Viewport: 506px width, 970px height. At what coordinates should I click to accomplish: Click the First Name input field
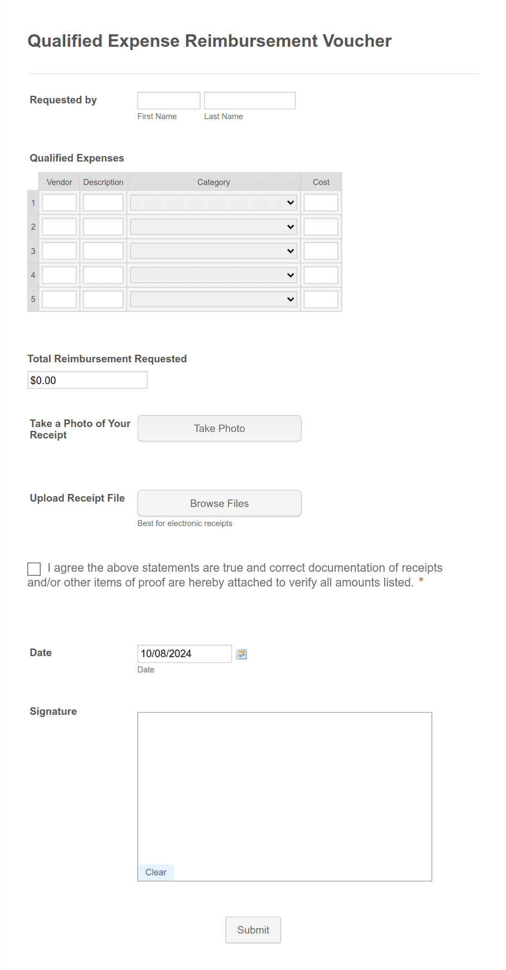click(x=168, y=100)
